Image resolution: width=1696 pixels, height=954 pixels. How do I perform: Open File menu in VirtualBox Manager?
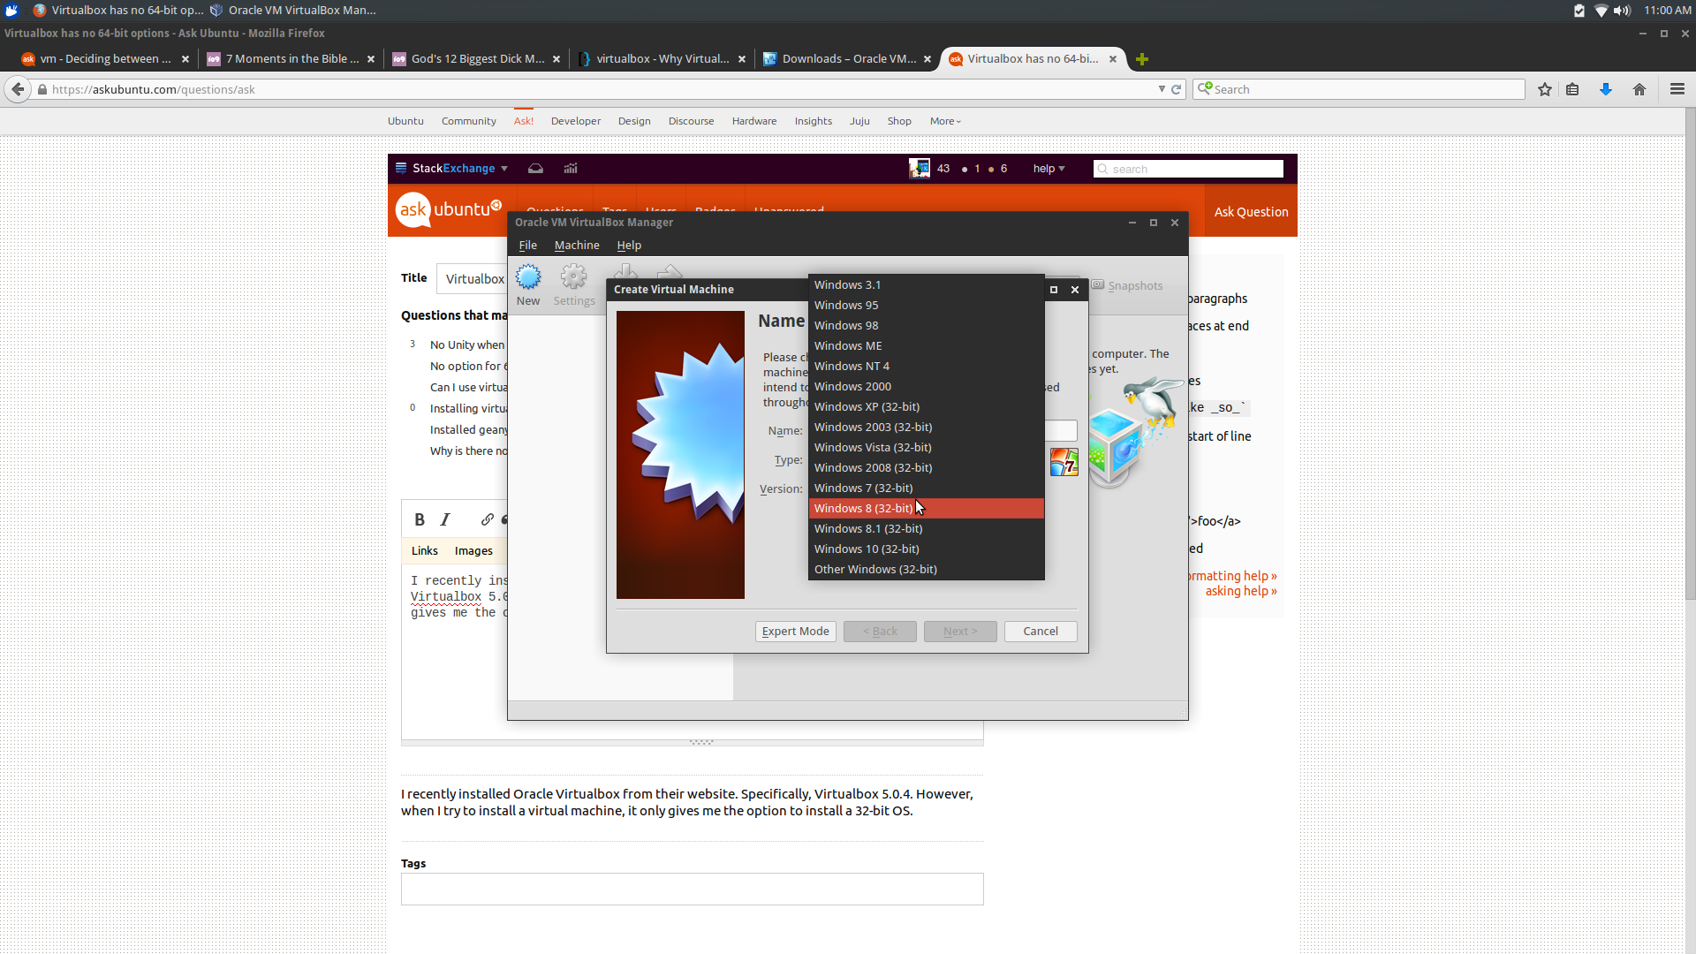point(528,245)
